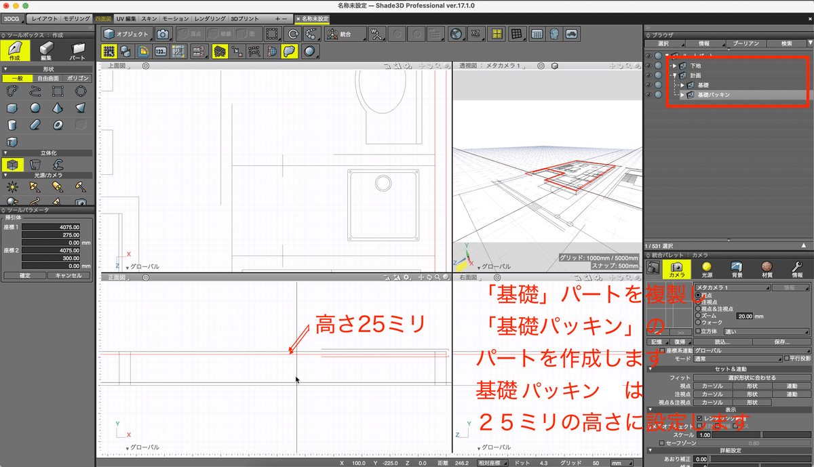The image size is (814, 467).
Task: Open the 編集 (Edit) toolbox
Action: [x=46, y=50]
